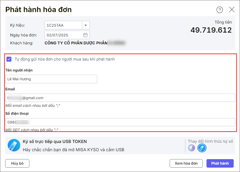Open the calendar date picker icon
This screenshot has height=172, width=240.
click(x=85, y=35)
